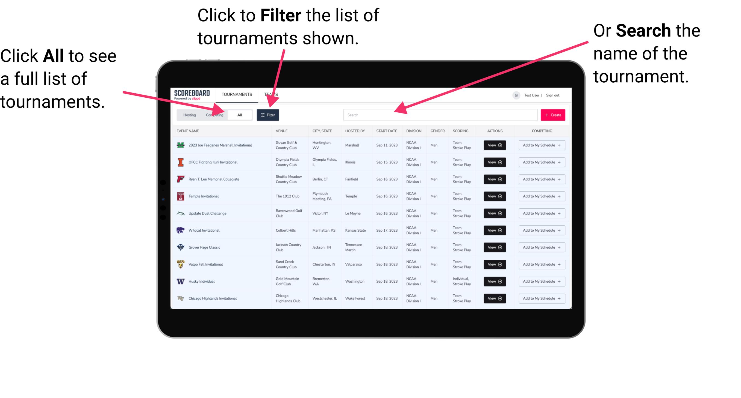Click the Fairfield team logo icon
Viewport: 741px width, 398px height.
pyautogui.click(x=181, y=179)
